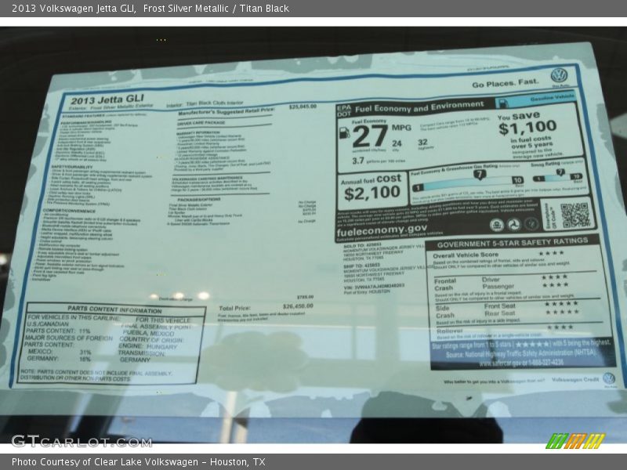Click the Side Crash Front Seat stars

561,303
